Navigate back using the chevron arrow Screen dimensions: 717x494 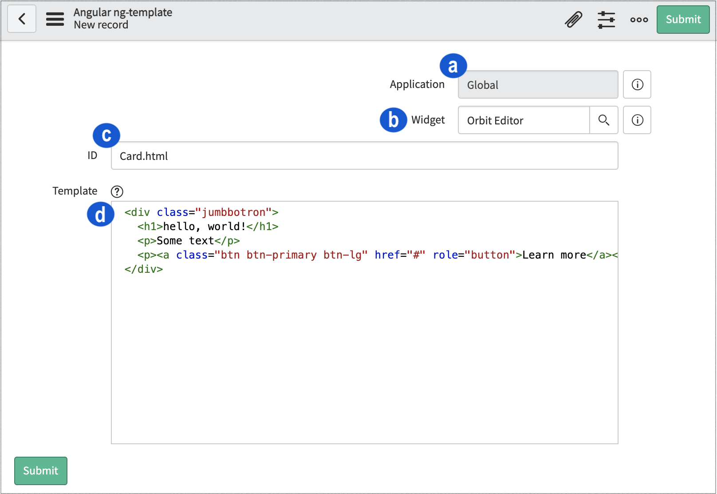pos(21,19)
